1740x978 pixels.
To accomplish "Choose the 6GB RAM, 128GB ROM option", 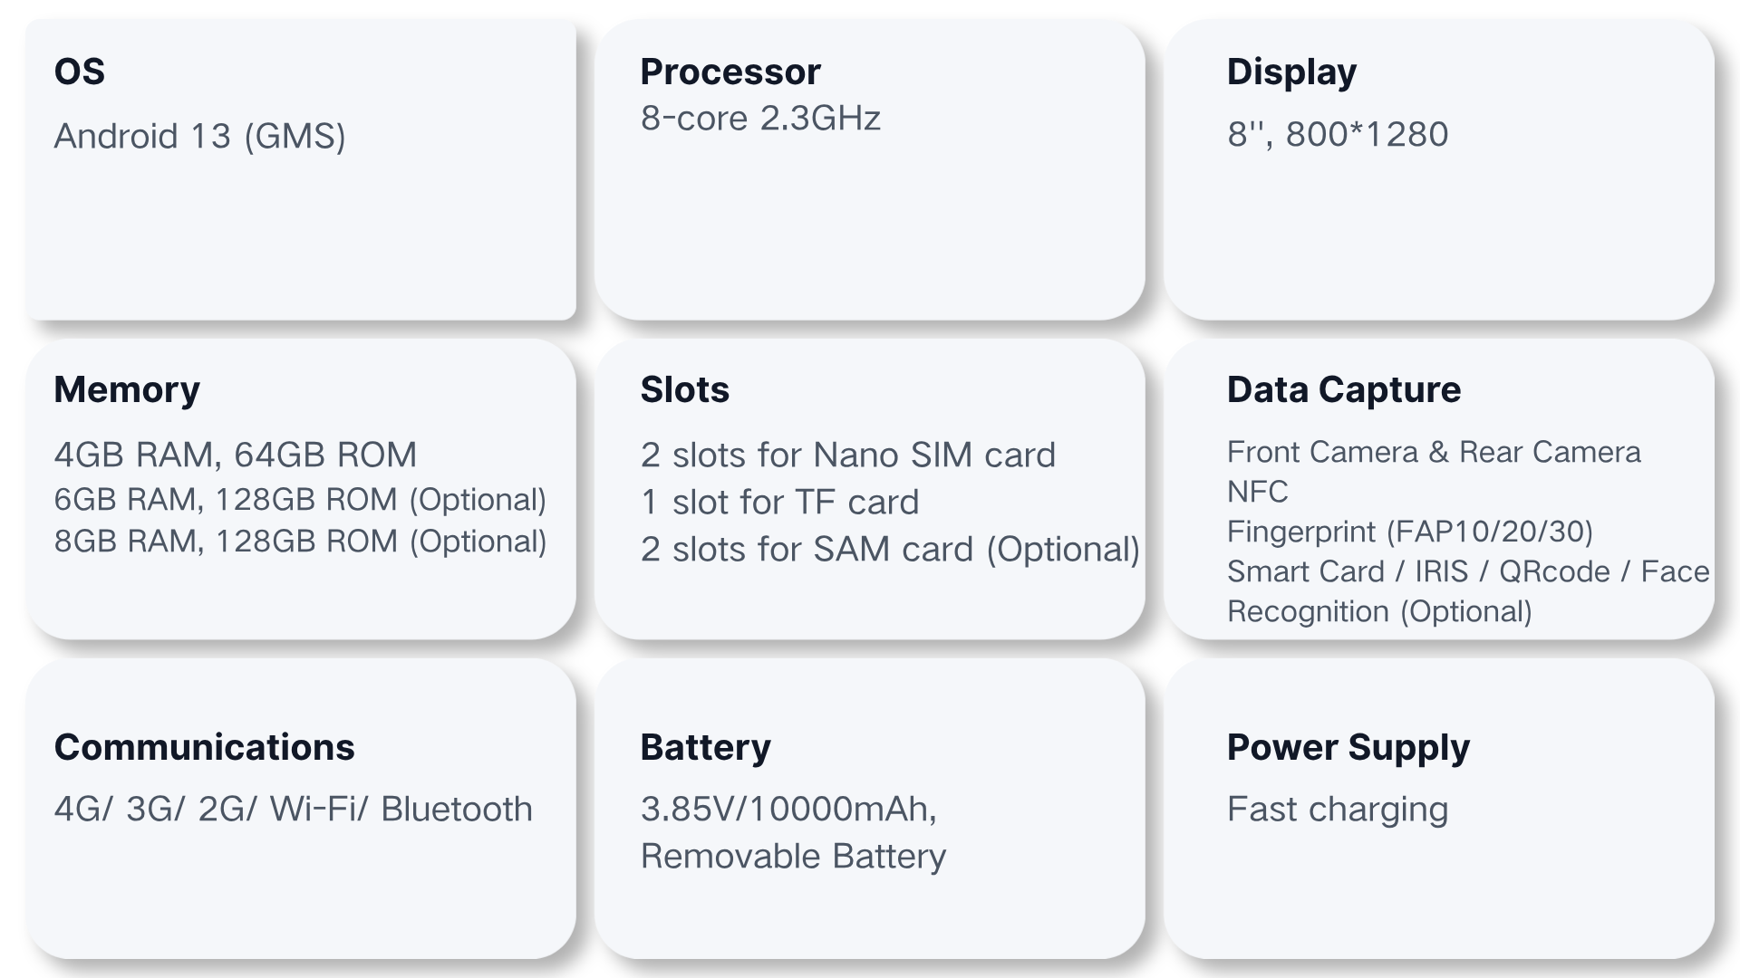I will click(300, 500).
